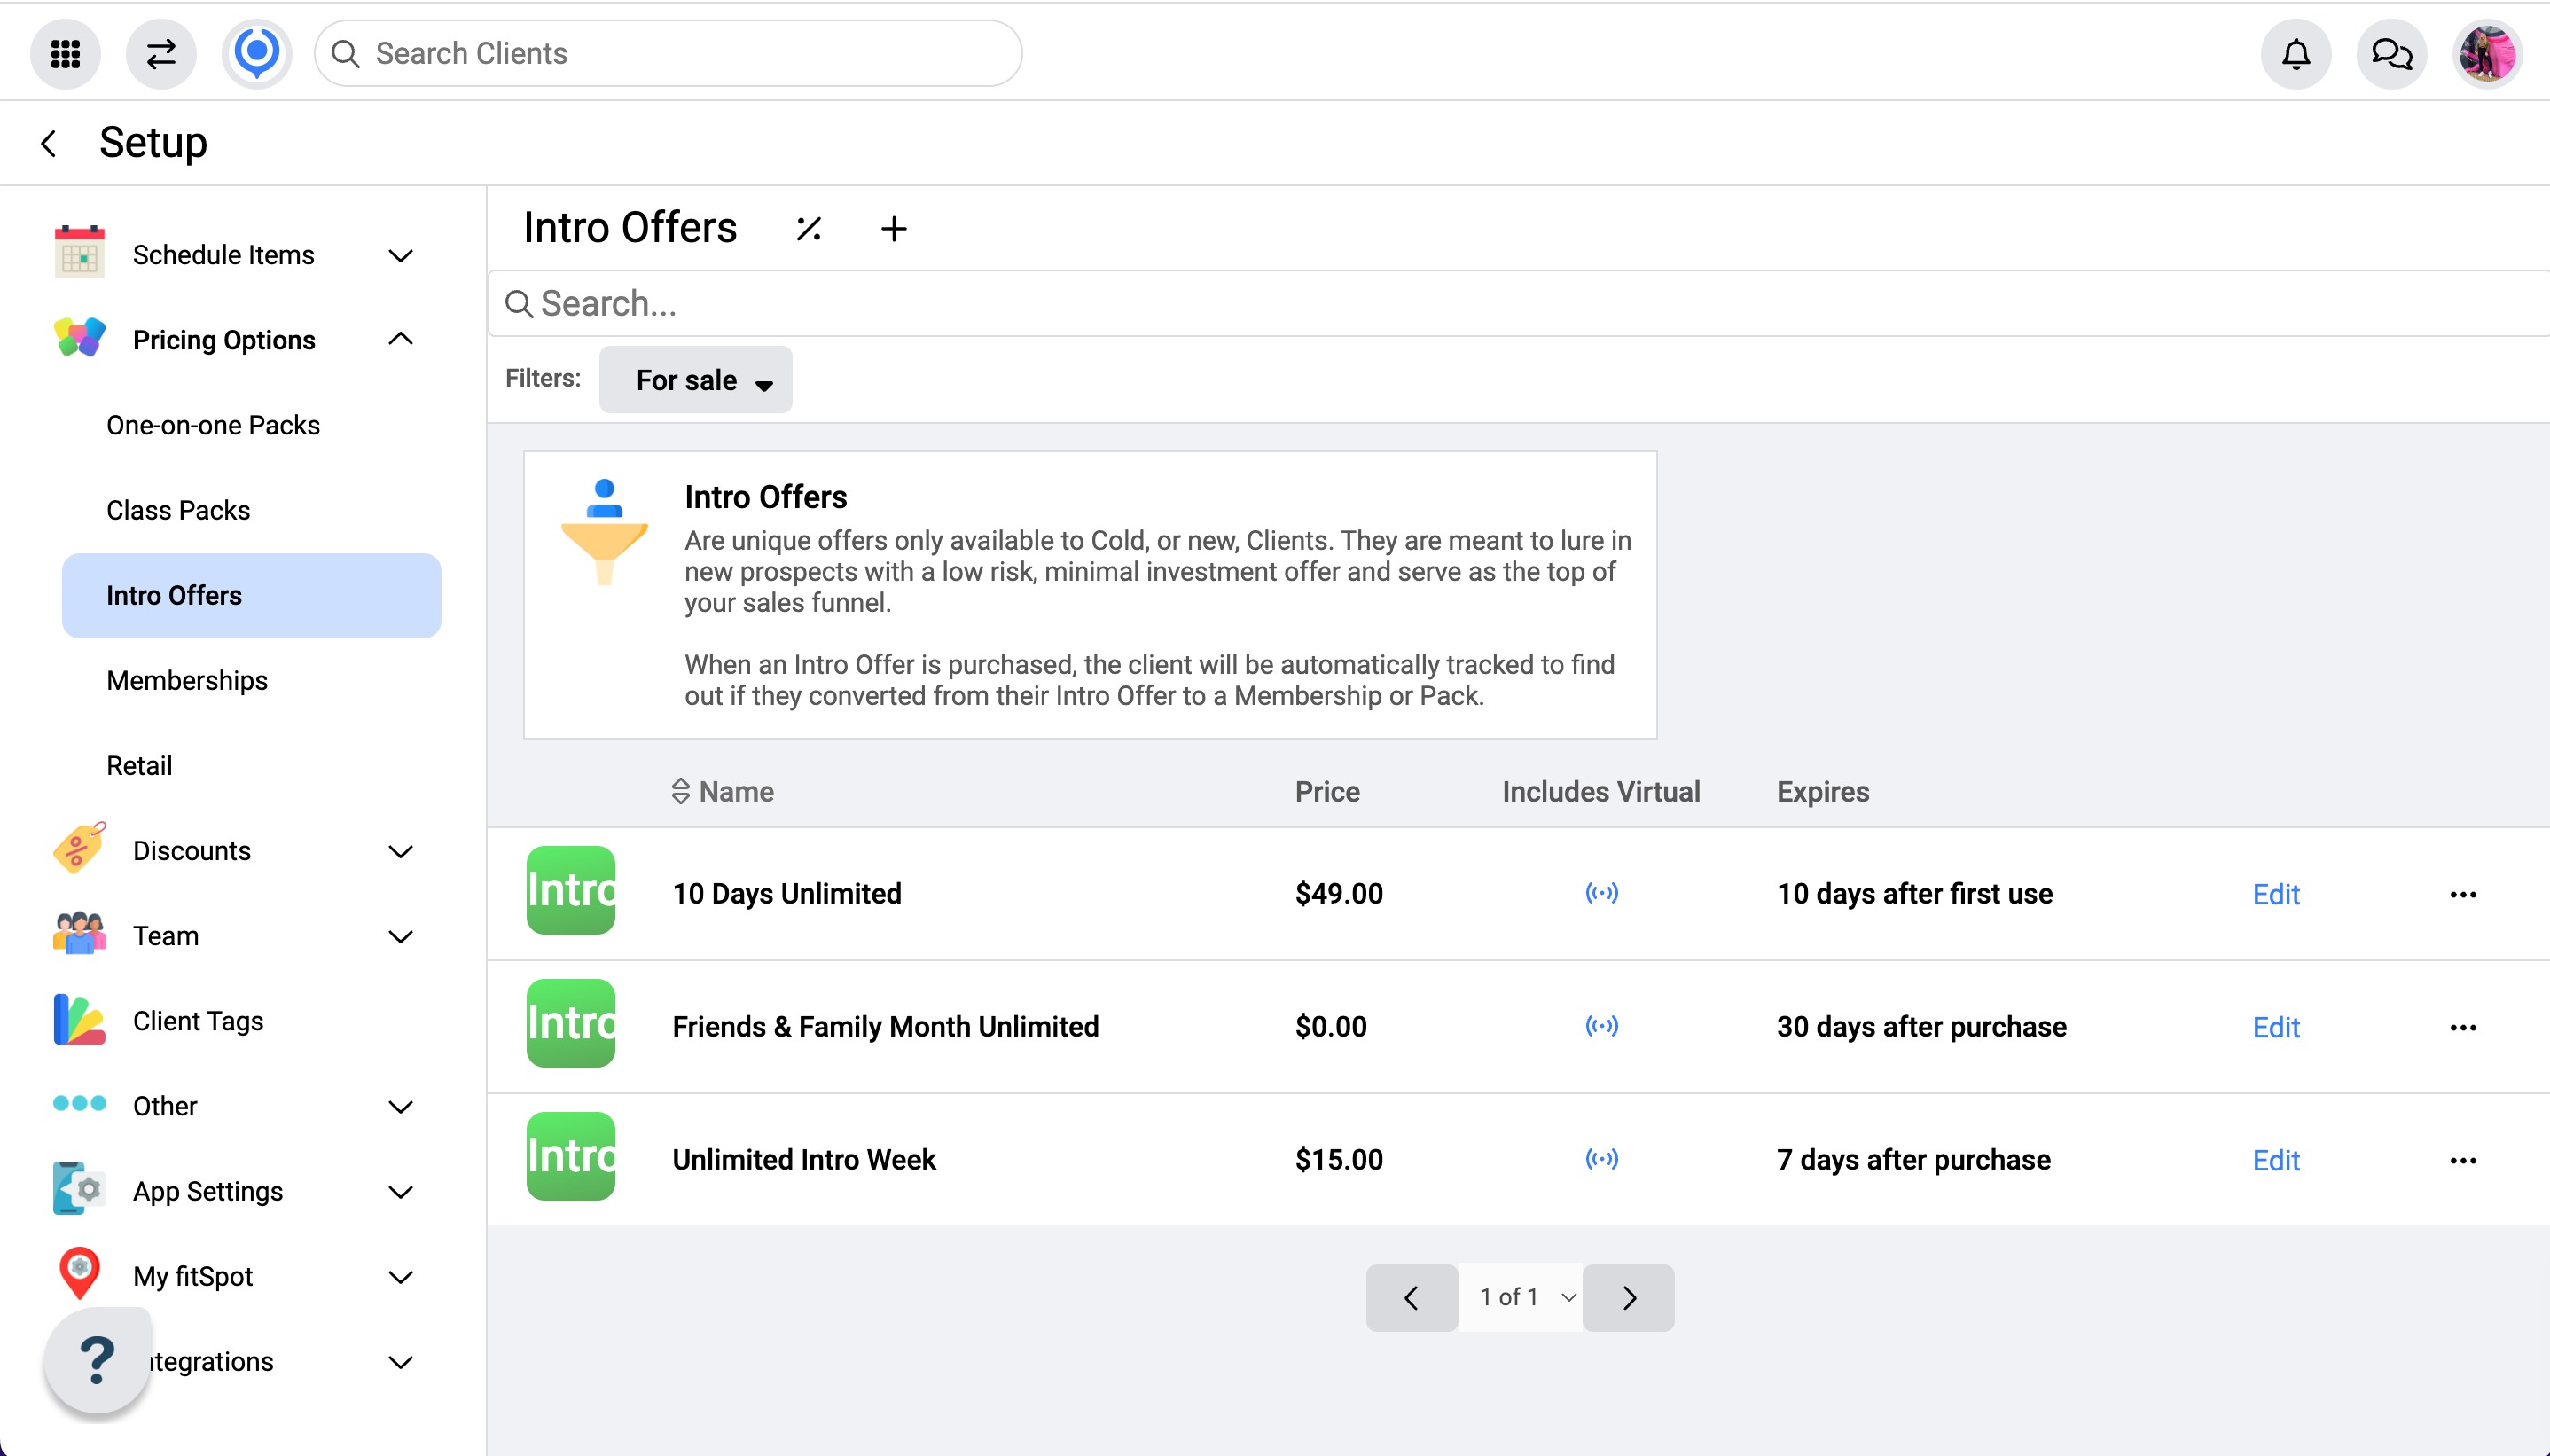Open the page selector 1 of 1
2550x1456 pixels.
pos(1521,1297)
